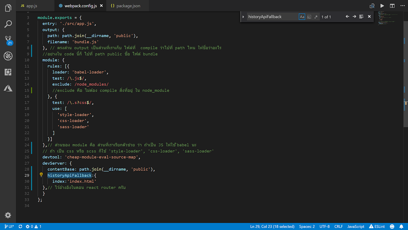Jump to next search match arrow

(354, 17)
